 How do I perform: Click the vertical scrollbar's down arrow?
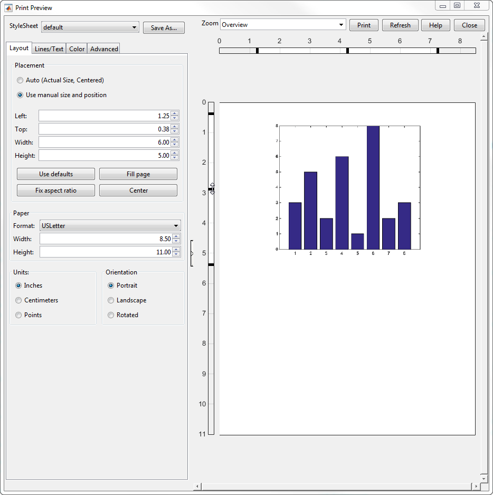pyautogui.click(x=484, y=478)
